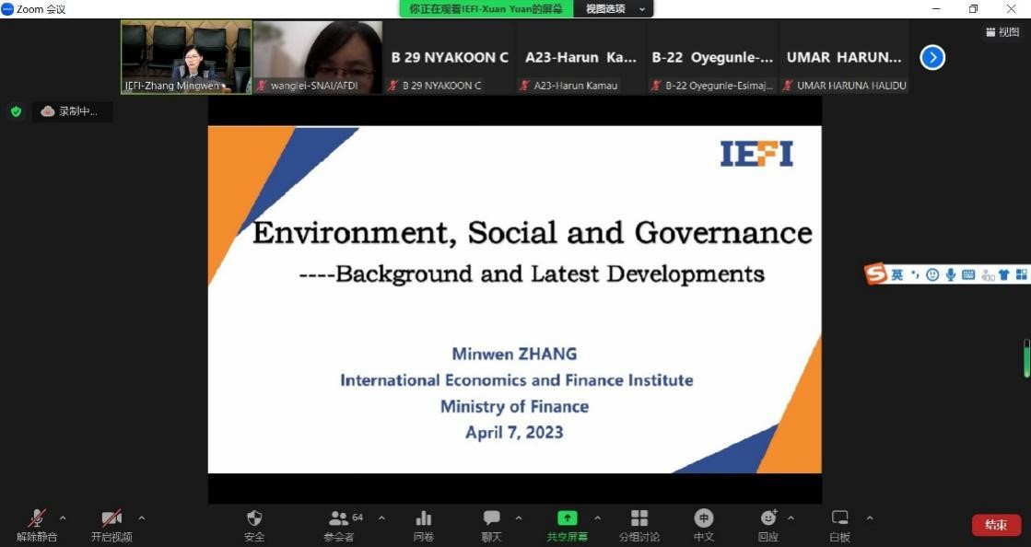
Task: Open 中文 language interpretation icon
Action: 704,520
